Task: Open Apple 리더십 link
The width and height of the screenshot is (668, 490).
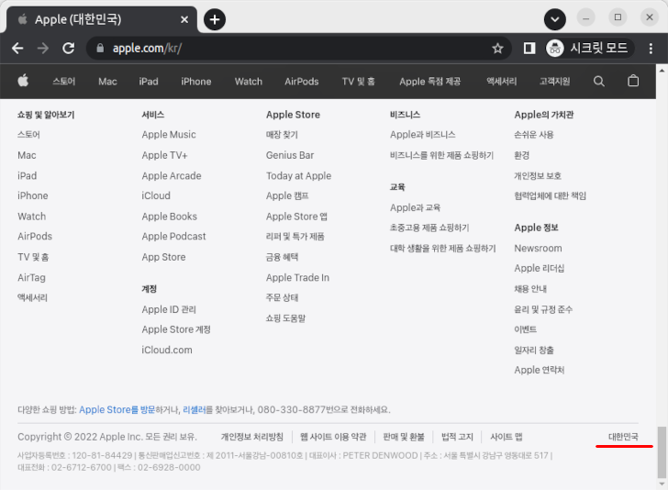Action: coord(540,268)
